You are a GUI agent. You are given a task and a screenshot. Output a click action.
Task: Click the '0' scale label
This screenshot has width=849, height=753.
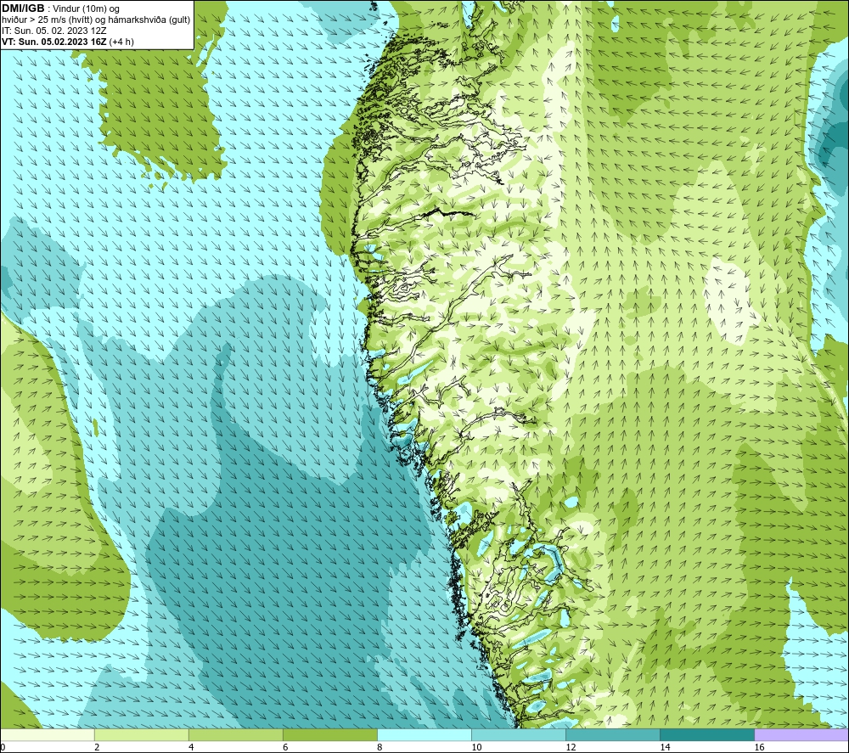click(3, 748)
